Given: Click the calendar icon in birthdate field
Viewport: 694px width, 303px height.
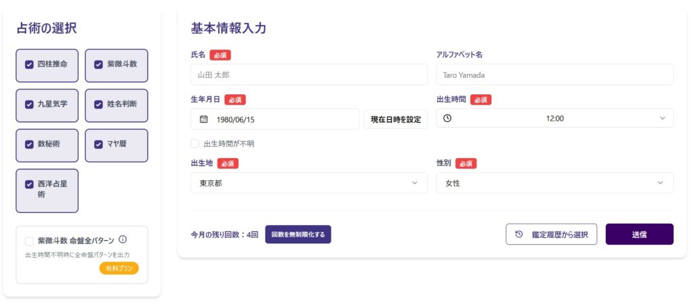Looking at the screenshot, I should click(203, 119).
